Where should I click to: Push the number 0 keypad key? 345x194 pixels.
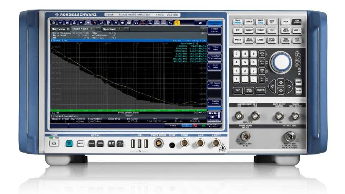[x=237, y=79]
